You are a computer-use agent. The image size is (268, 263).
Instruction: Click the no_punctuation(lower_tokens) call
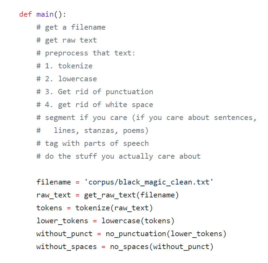pyautogui.click(x=166, y=234)
